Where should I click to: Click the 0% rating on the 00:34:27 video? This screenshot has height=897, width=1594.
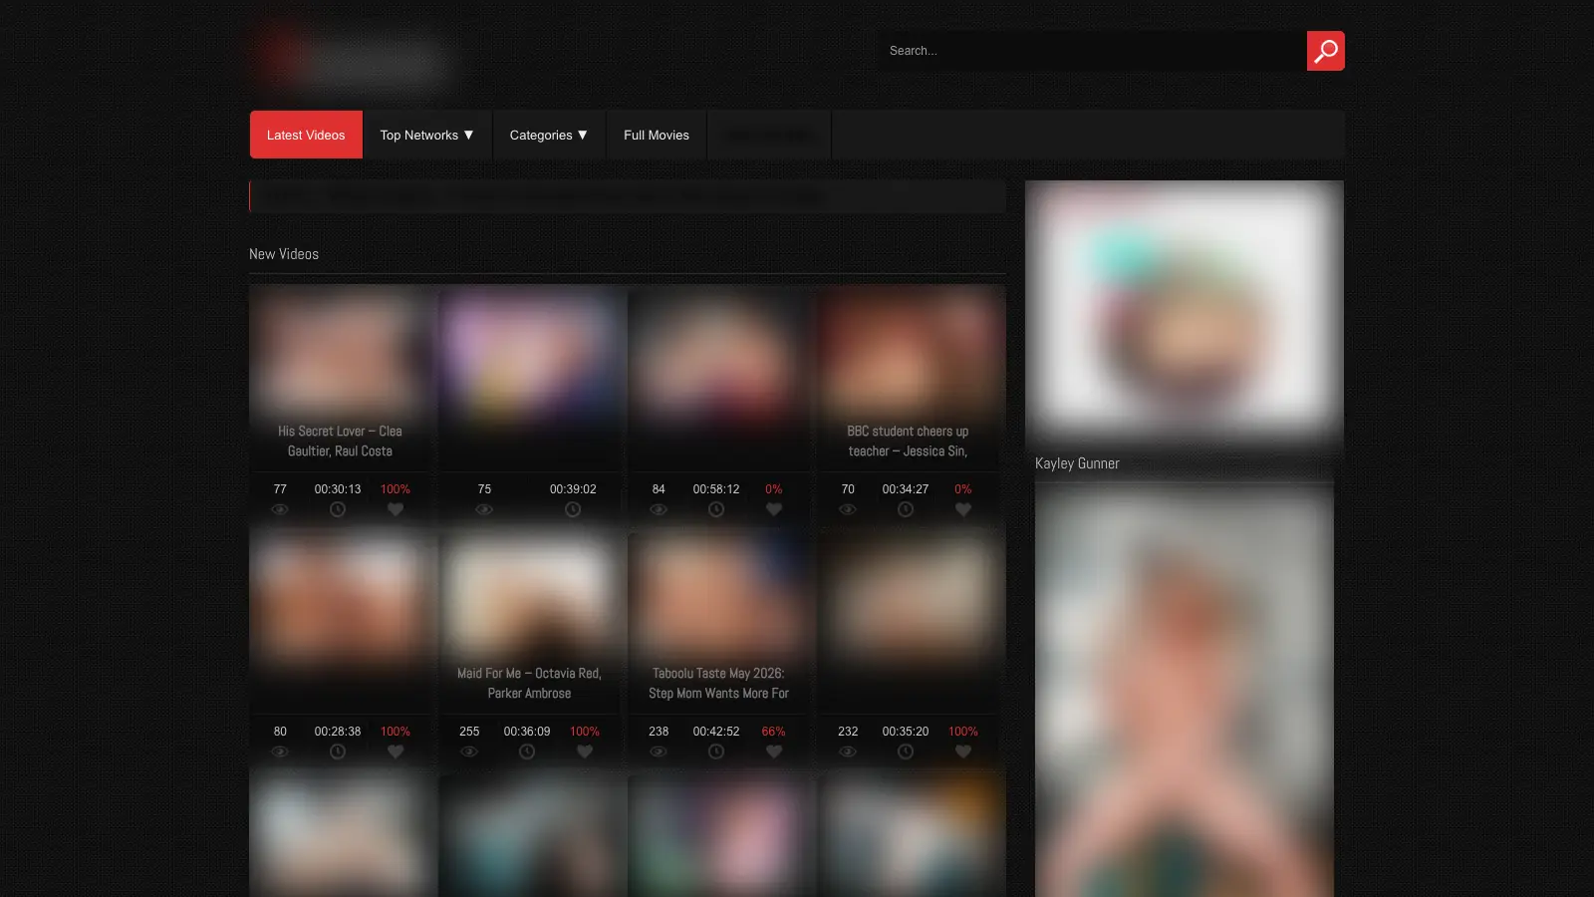[963, 489]
